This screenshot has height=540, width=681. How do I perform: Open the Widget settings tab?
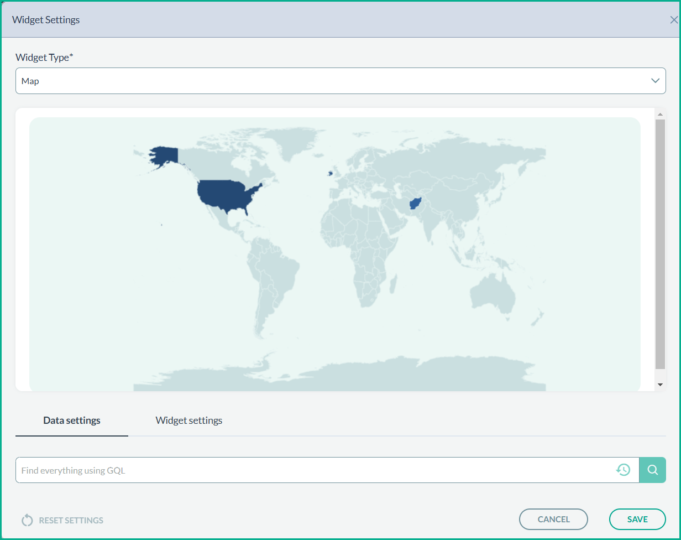pyautogui.click(x=189, y=420)
